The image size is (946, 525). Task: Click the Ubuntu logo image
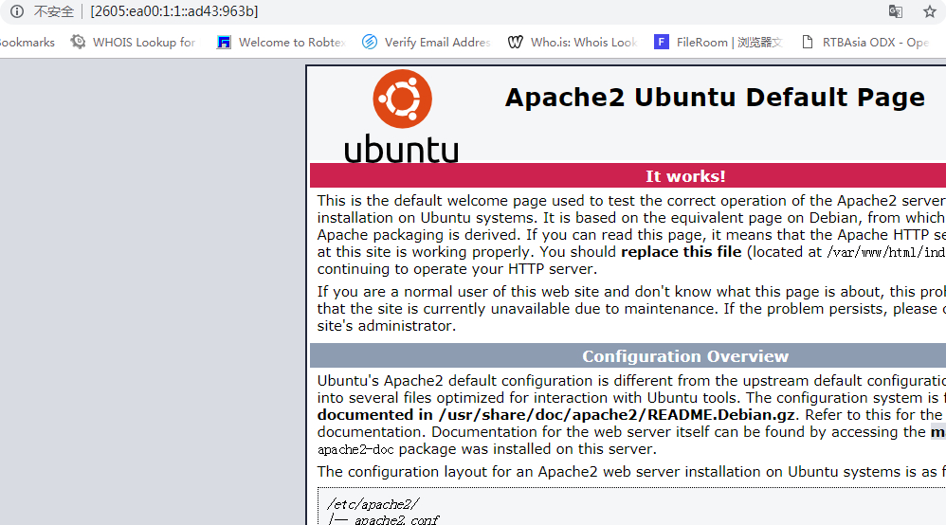402,116
